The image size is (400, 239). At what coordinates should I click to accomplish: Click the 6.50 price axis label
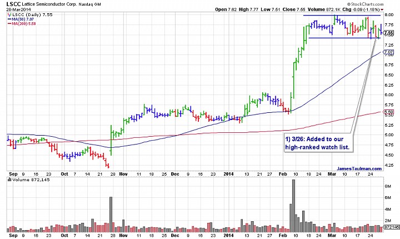point(389,75)
